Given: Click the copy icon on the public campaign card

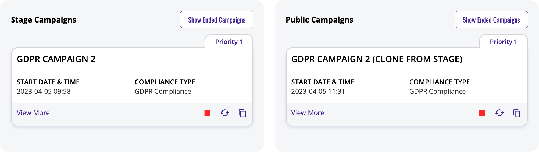Looking at the screenshot, I should 517,113.
